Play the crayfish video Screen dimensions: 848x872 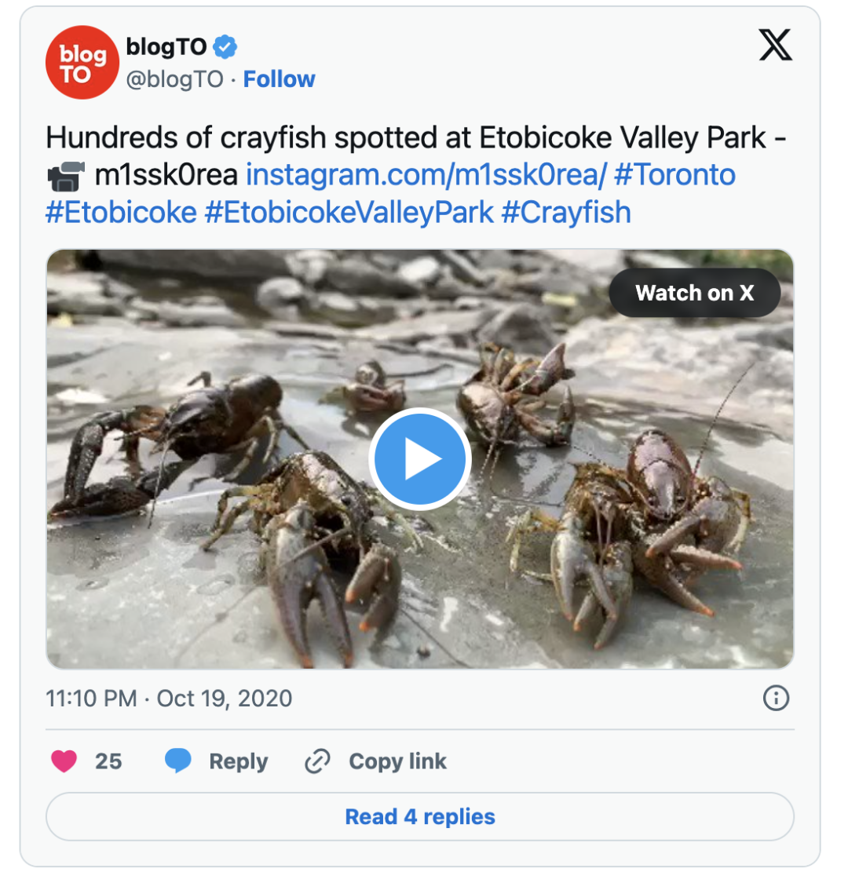[x=419, y=460]
